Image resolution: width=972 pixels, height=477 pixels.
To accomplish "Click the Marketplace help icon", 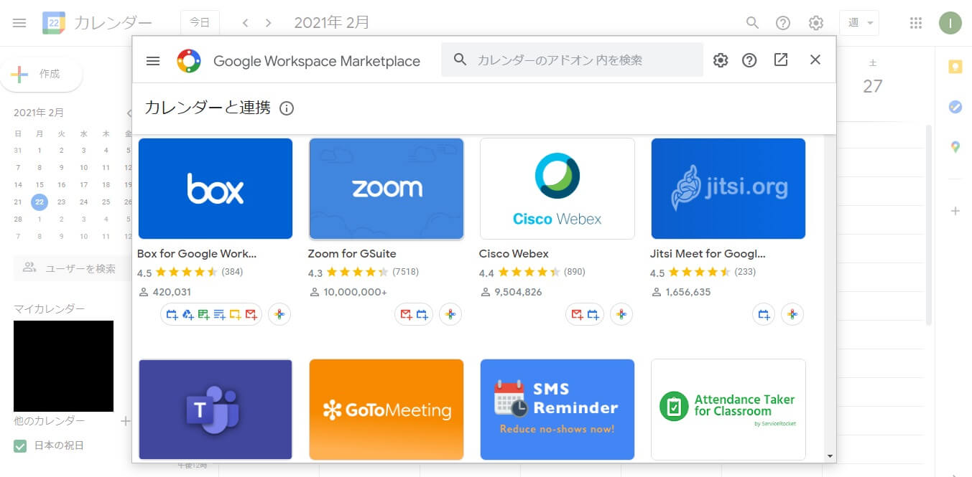I will point(749,60).
